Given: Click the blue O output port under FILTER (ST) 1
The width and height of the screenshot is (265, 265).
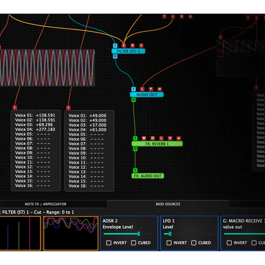Looking at the screenshot, I should pyautogui.click(x=115, y=56).
